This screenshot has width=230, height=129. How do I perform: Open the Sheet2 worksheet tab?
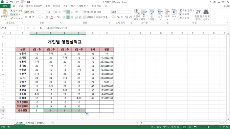coord(30,123)
